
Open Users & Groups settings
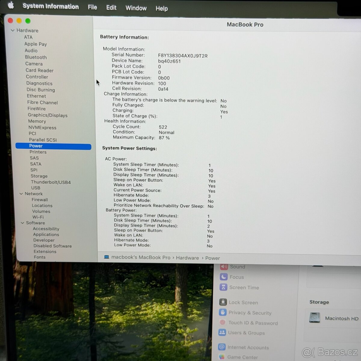pos(223,333)
